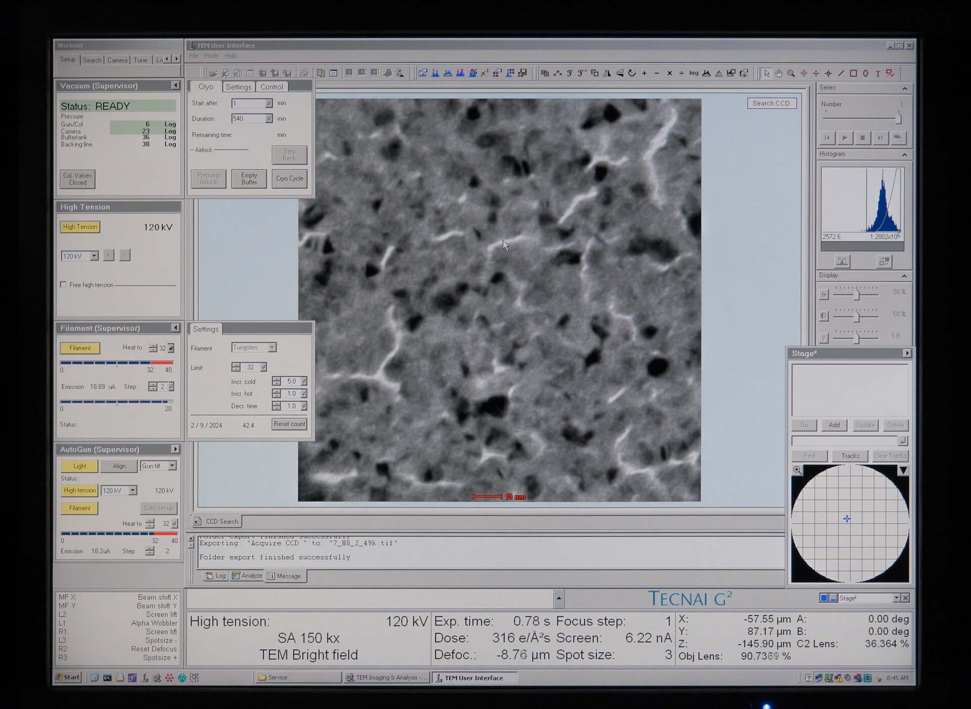Switch to TEM Imaging & Analysis taskbar item
The image size is (971, 709).
387,678
